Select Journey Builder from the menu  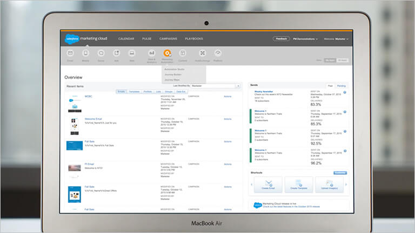click(x=173, y=74)
